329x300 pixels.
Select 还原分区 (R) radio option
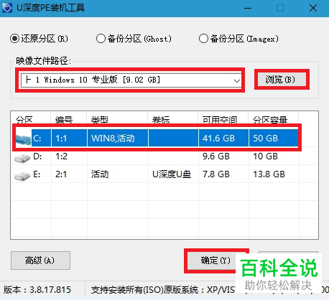coord(39,39)
